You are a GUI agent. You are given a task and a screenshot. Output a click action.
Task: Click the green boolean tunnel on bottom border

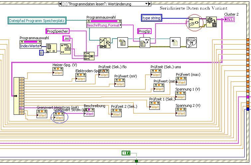pos(136,161)
